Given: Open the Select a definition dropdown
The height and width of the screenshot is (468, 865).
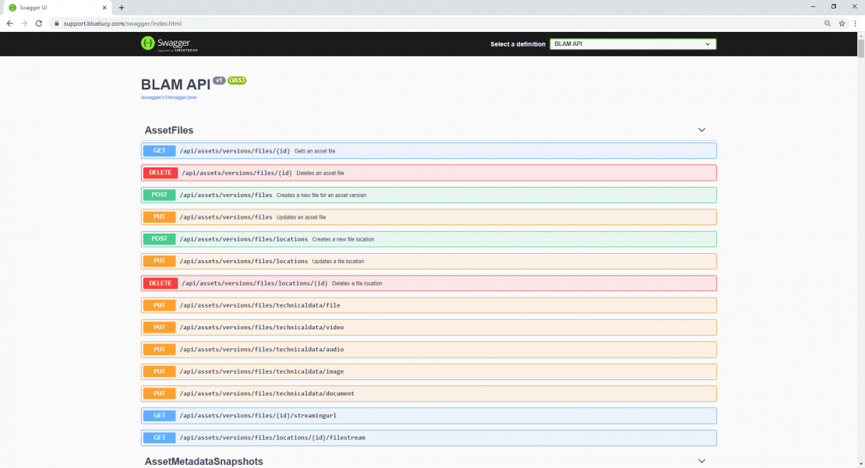Looking at the screenshot, I should 633,44.
